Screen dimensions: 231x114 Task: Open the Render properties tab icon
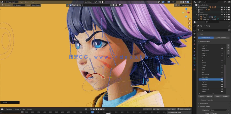point(195,31)
